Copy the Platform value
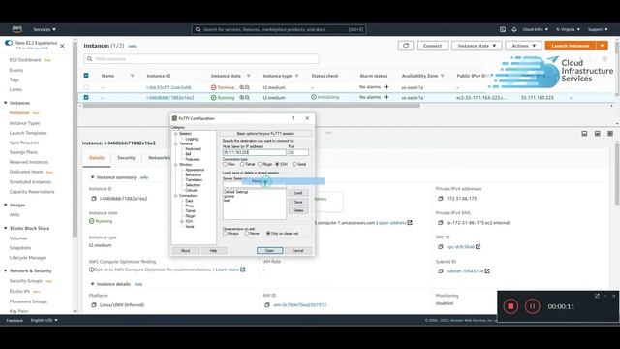Screen dimensions: 620x349 (94, 305)
